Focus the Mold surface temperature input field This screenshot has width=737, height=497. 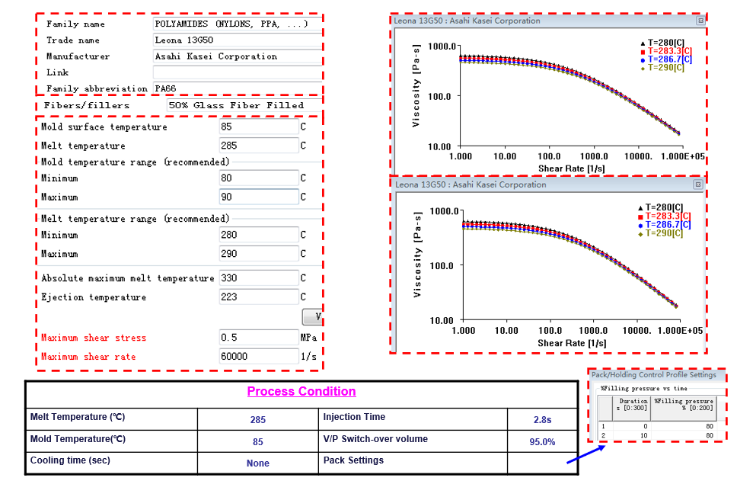[259, 127]
